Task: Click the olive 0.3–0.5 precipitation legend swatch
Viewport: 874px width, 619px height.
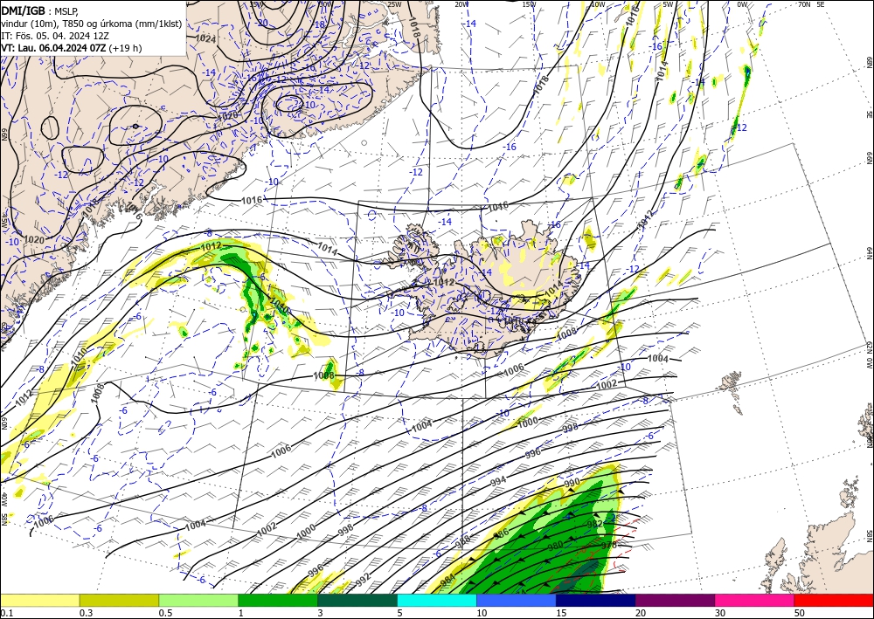Action: tap(119, 600)
